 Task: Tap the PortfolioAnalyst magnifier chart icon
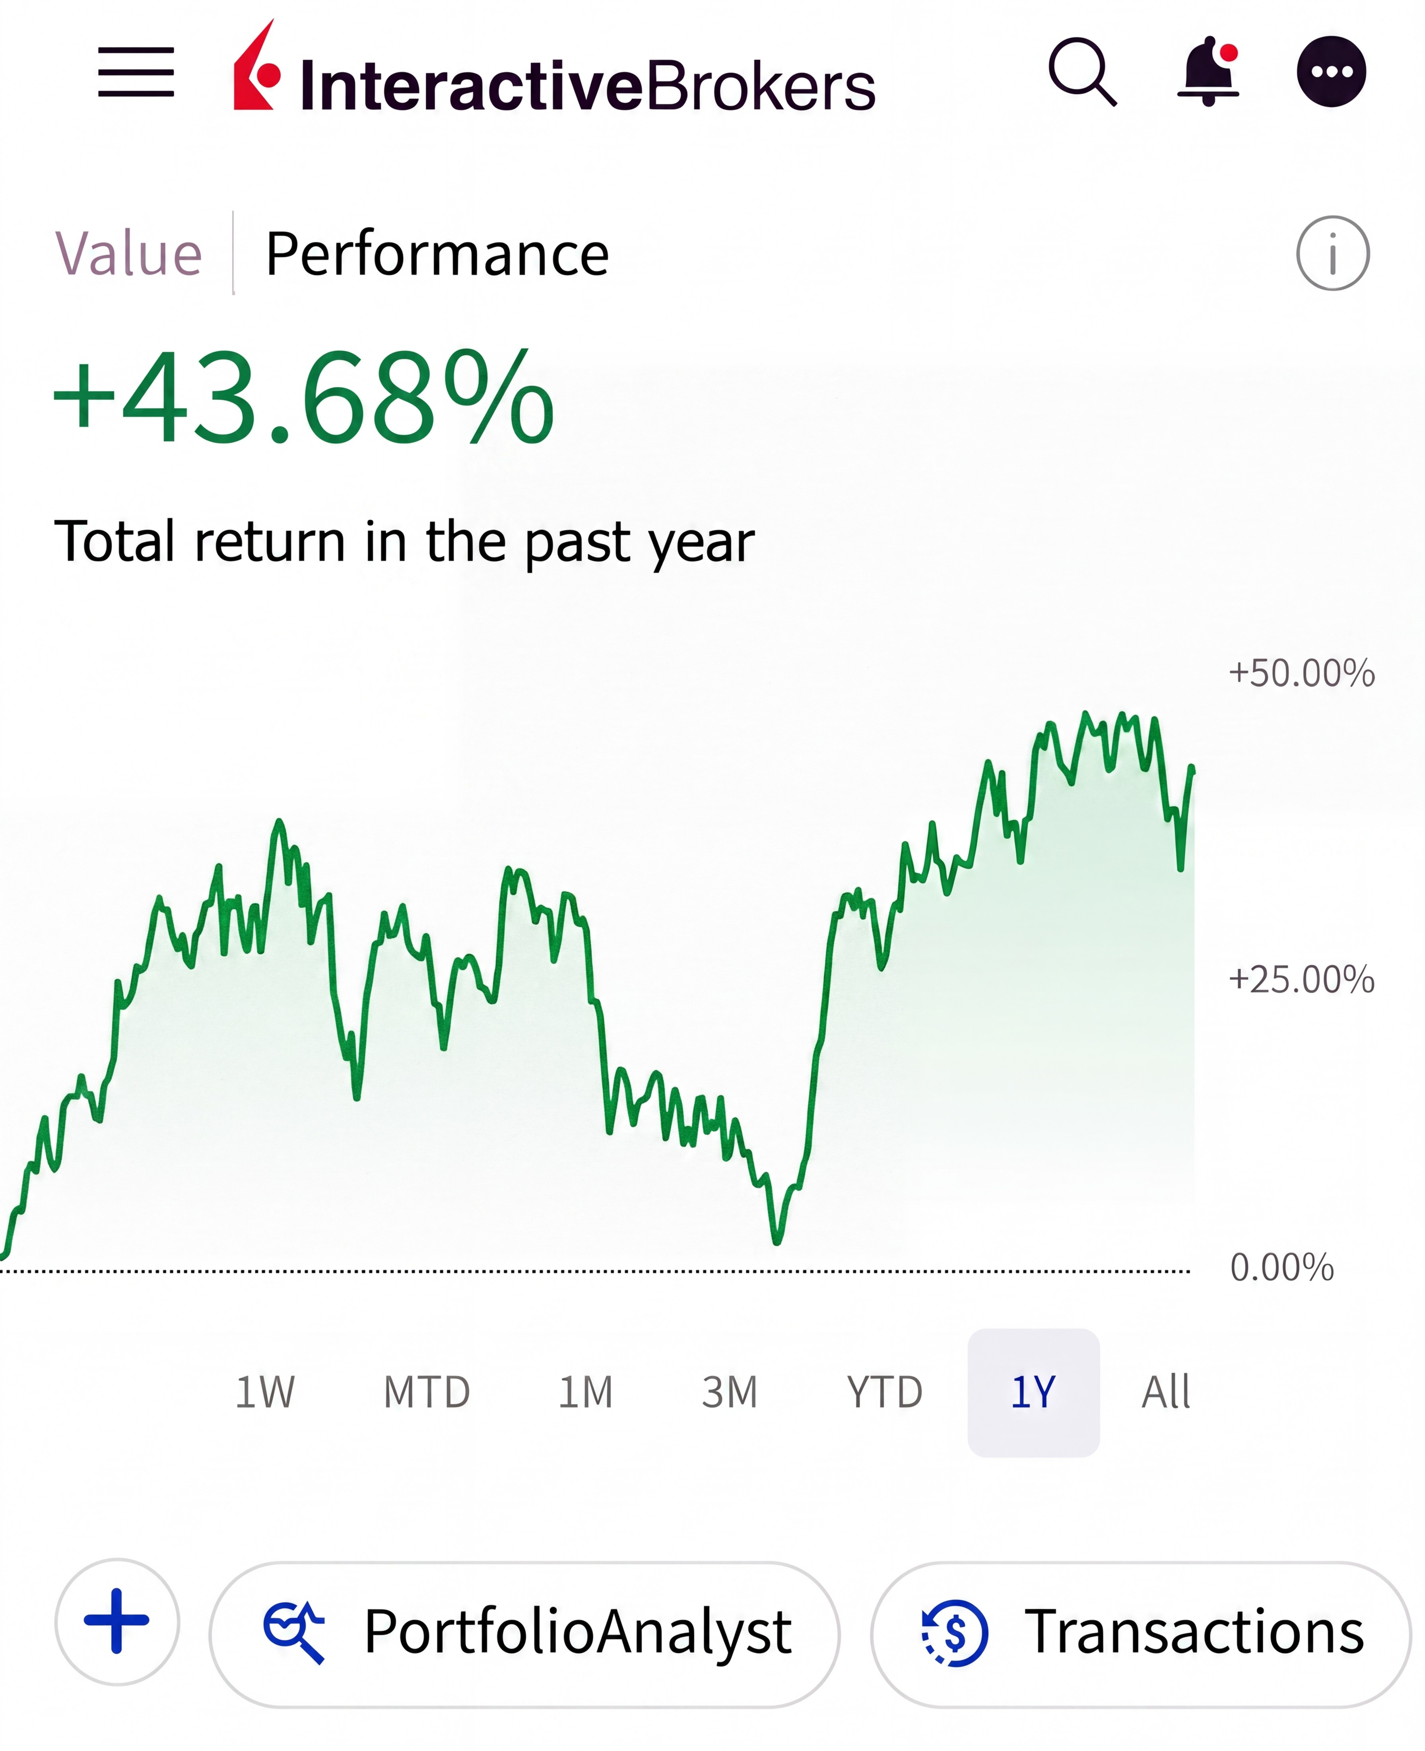[294, 1632]
